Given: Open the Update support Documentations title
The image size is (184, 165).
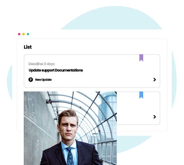Looking at the screenshot, I should click(56, 70).
